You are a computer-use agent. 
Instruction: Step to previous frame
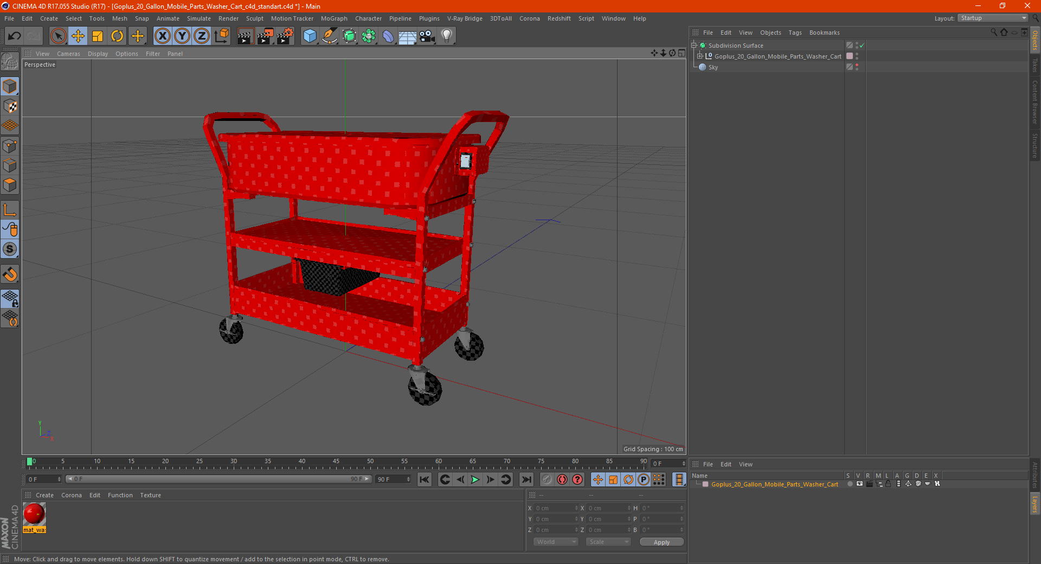460,479
